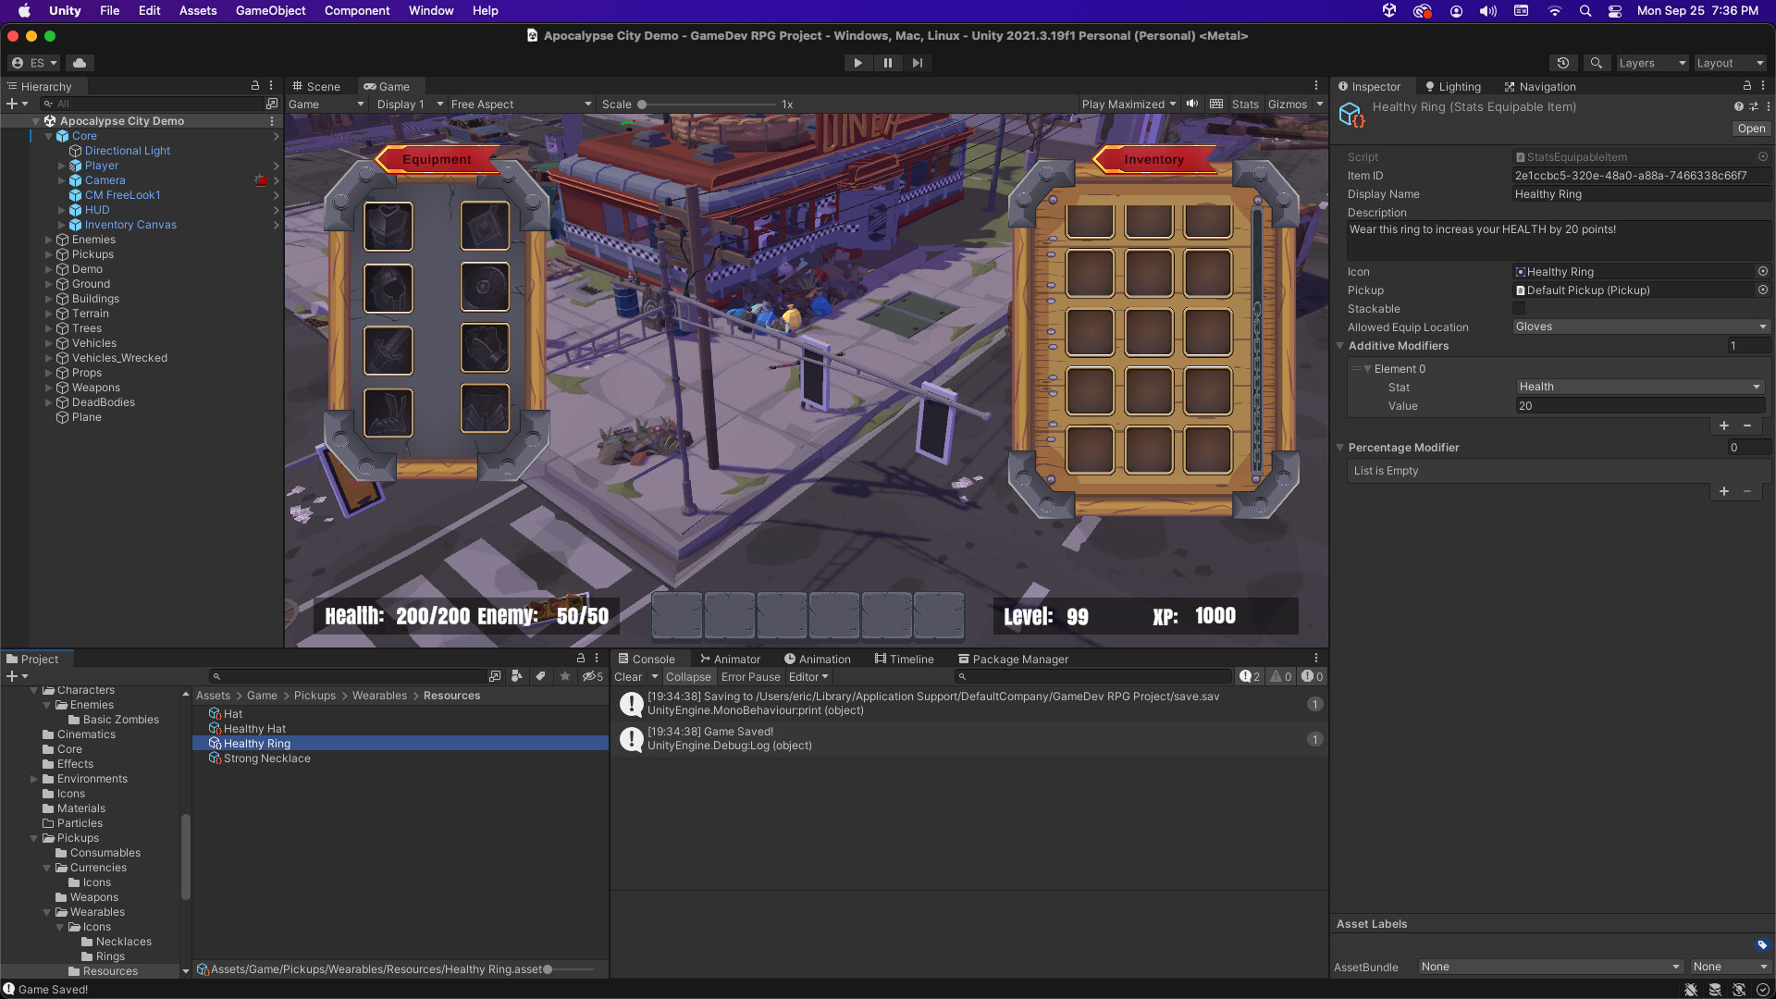1776x999 pixels.
Task: Clear the Console log
Action: (x=628, y=676)
